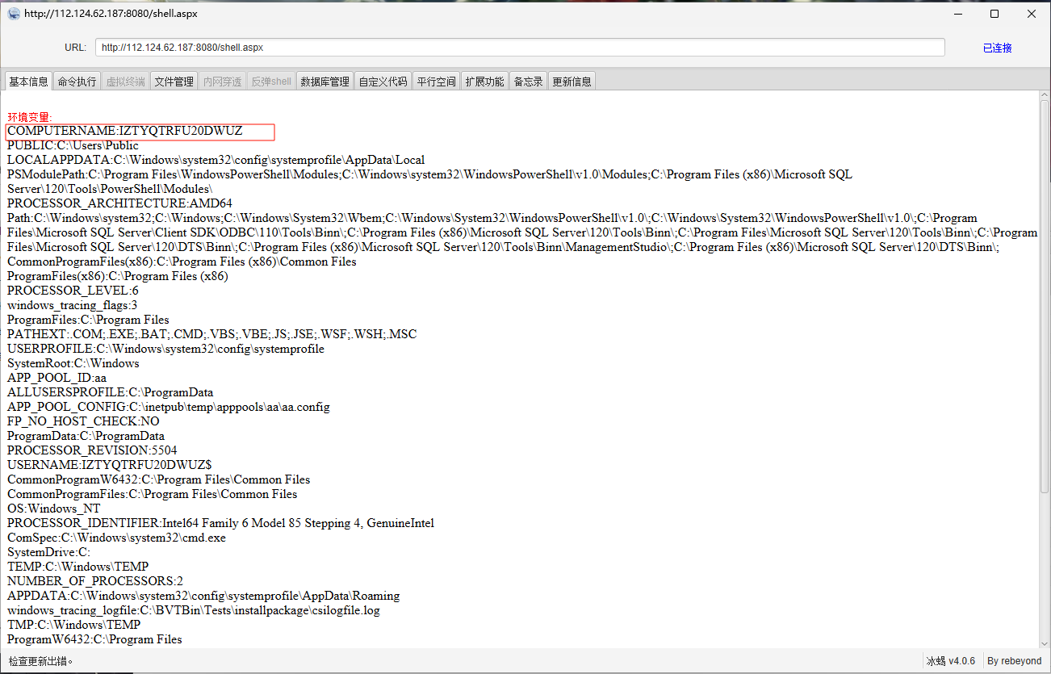The height and width of the screenshot is (674, 1051).
Task: Switch to the 文件管理 tab
Action: click(174, 82)
